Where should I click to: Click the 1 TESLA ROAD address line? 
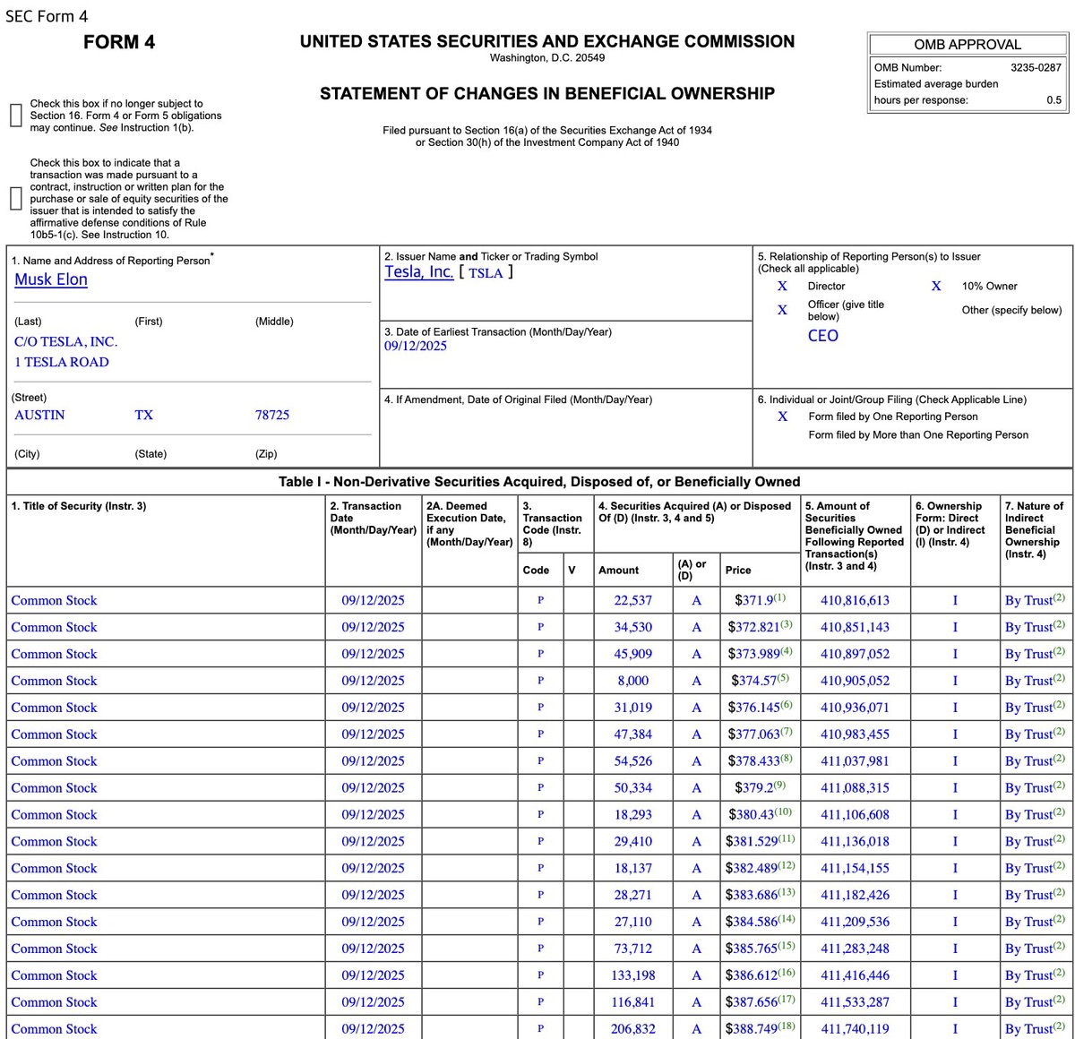[62, 363]
